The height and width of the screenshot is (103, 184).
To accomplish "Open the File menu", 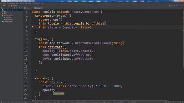I will [x=1, y=3].
